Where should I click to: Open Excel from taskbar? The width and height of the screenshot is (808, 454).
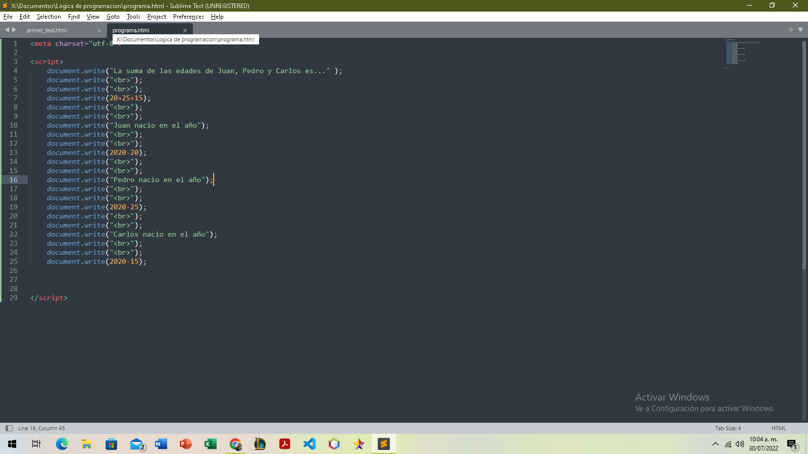click(210, 444)
